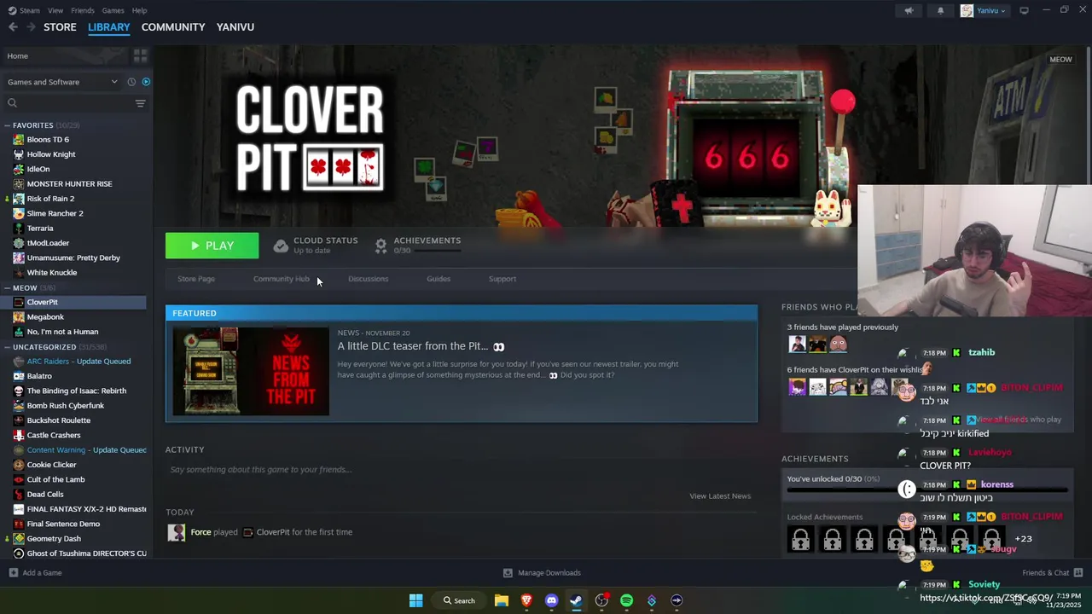Screen dimensions: 1092x614
Task: Click the Steam taskbar icon
Action: click(x=576, y=600)
